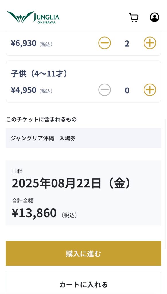Decrease 子供（4〜11才）ticket count
Image resolution: width=167 pixels, height=294 pixels.
(105, 90)
